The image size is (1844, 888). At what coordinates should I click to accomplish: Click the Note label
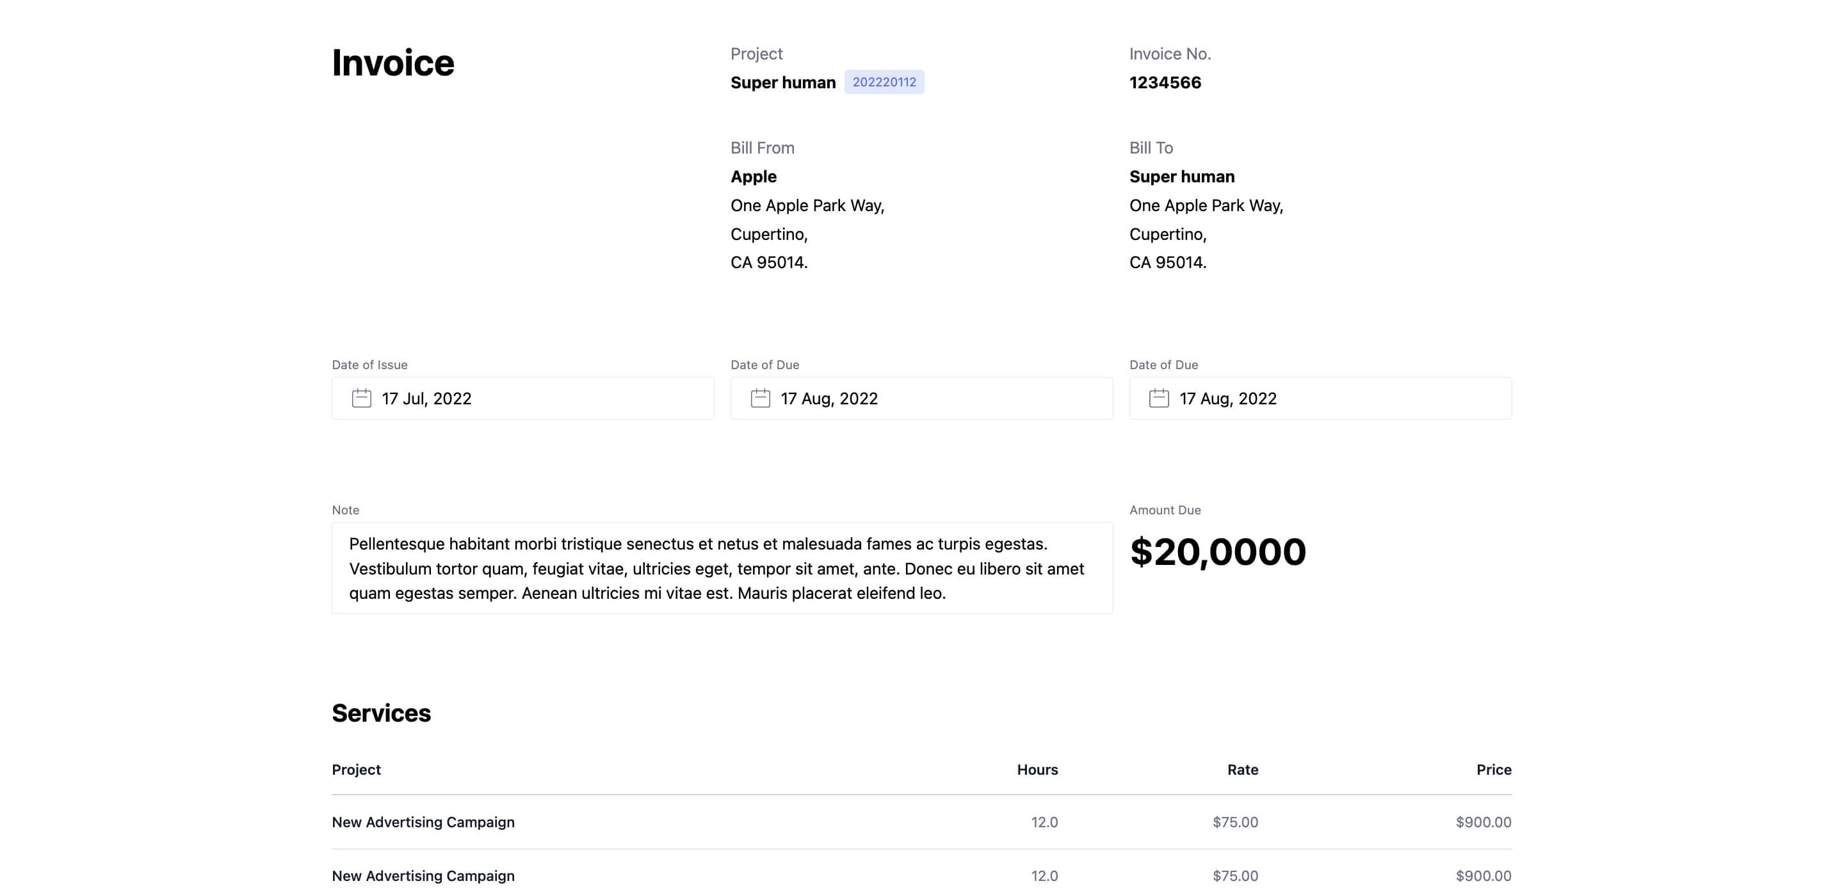(345, 509)
